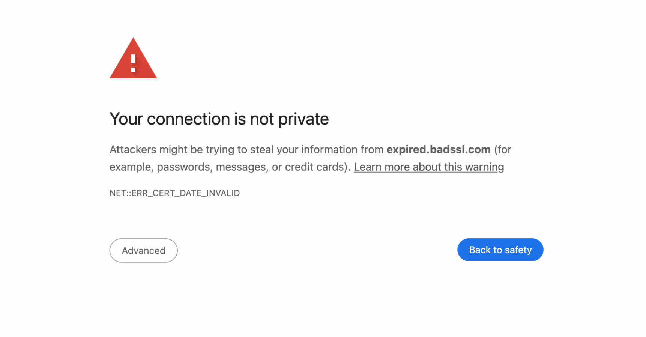The height and width of the screenshot is (337, 646).
Task: Click the red warning triangle icon
Action: (x=133, y=58)
